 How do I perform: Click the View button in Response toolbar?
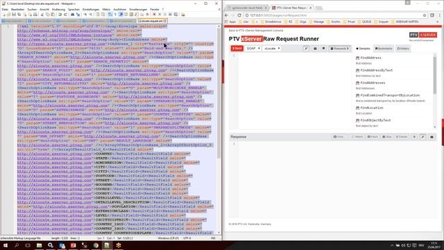[x=340, y=137]
